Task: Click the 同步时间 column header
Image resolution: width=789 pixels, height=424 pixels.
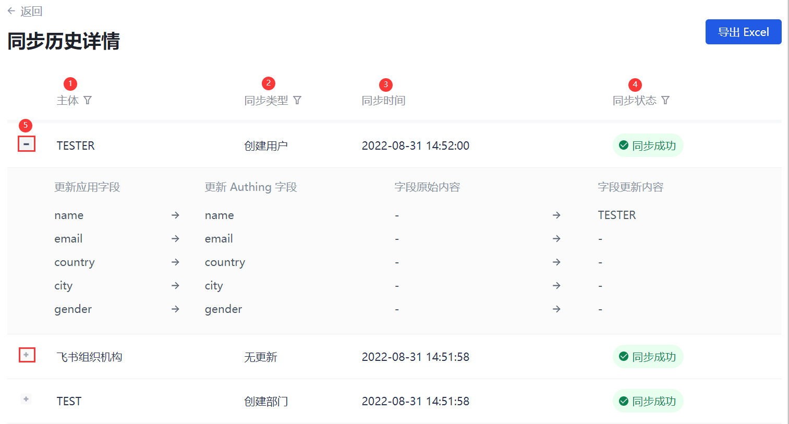Action: [383, 101]
